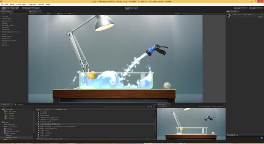Select the Rotate transform tool
This screenshot has height=144, width=264.
(x=12, y=8)
